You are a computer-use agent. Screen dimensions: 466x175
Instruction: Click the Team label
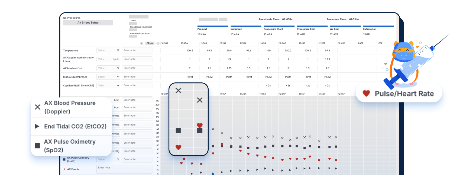pos(133,21)
